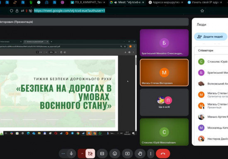Image resolution: width=228 pixels, height=159 pixels.
Task: Switch to Адреса маршрутиз tab
Action: coord(166,2)
